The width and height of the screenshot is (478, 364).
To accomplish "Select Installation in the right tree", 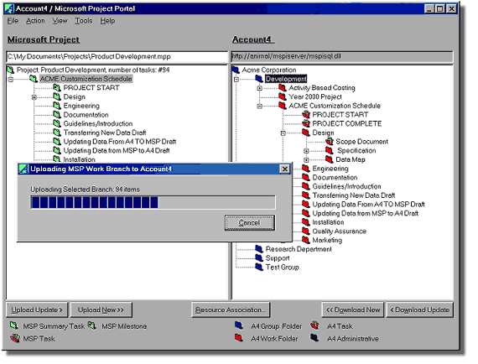I will click(328, 222).
